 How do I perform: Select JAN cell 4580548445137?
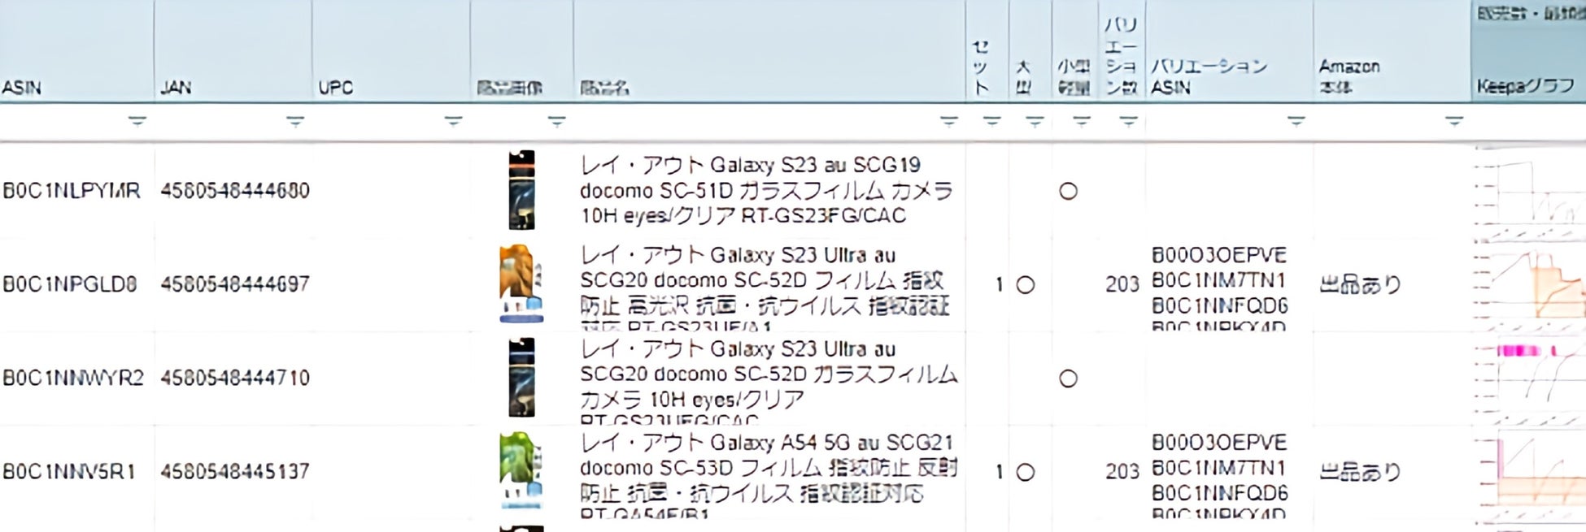(235, 472)
